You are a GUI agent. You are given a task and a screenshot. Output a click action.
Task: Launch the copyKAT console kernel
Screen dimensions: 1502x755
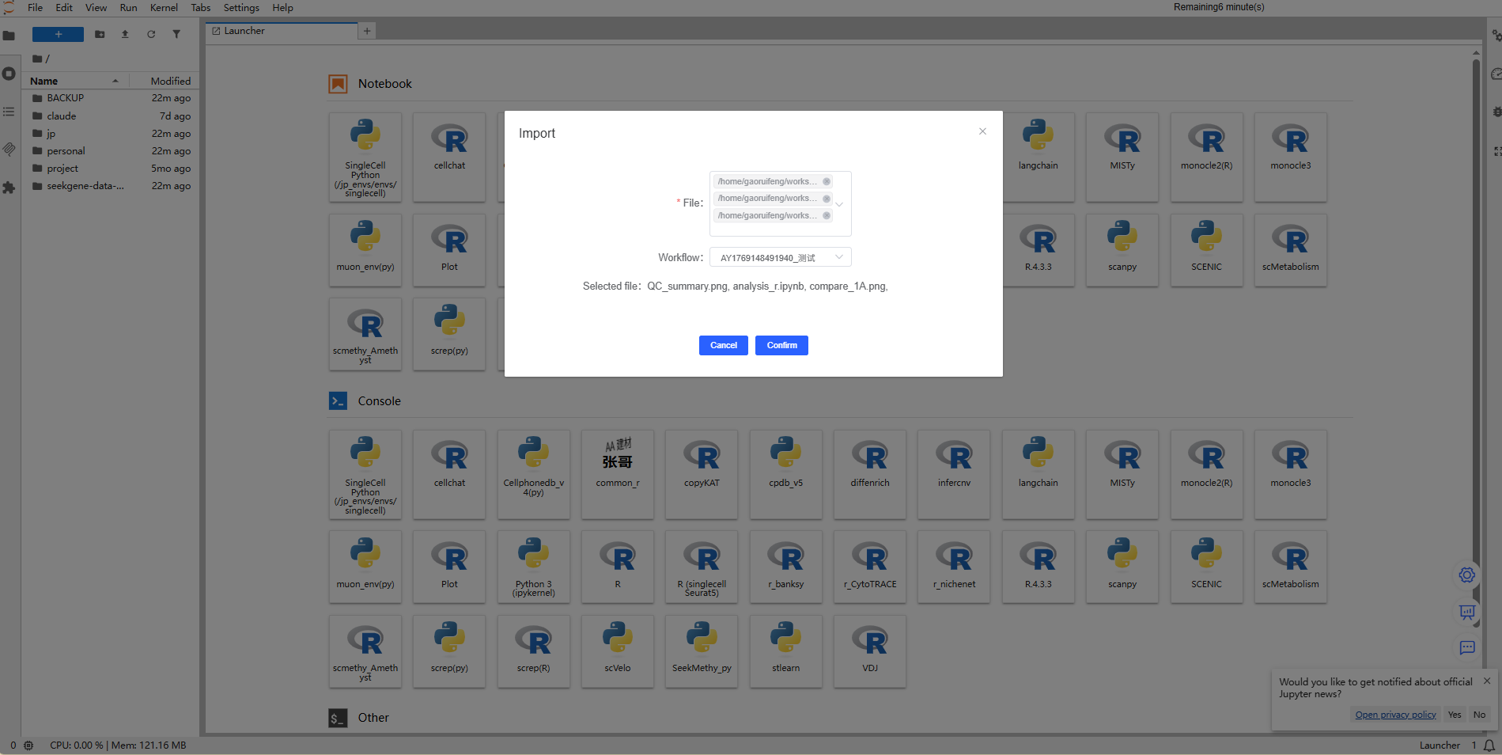click(x=702, y=474)
